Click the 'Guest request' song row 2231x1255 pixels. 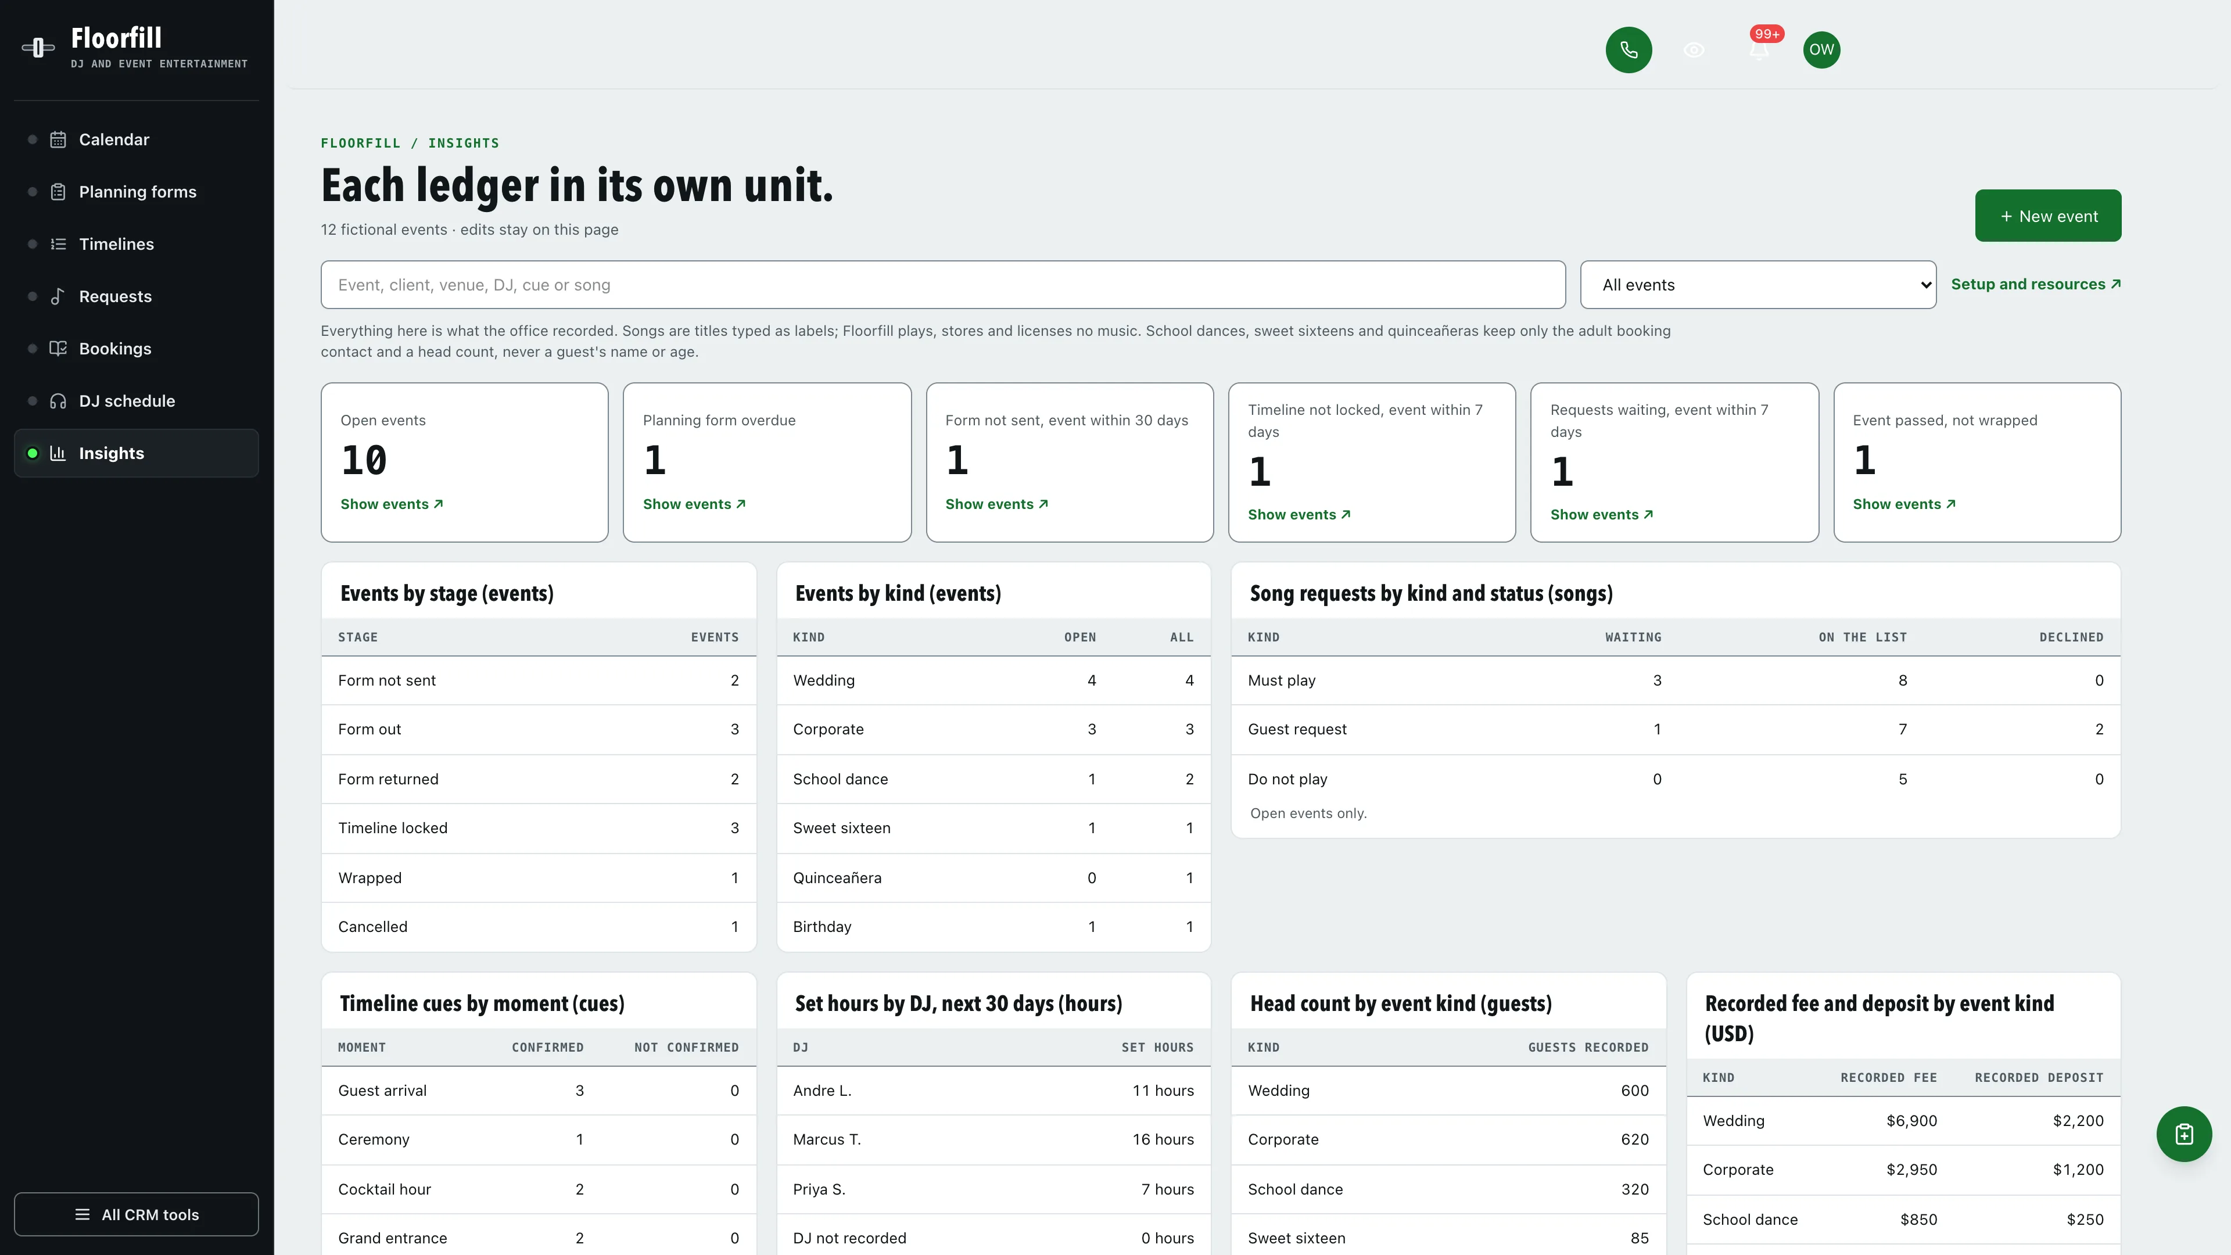point(1675,729)
